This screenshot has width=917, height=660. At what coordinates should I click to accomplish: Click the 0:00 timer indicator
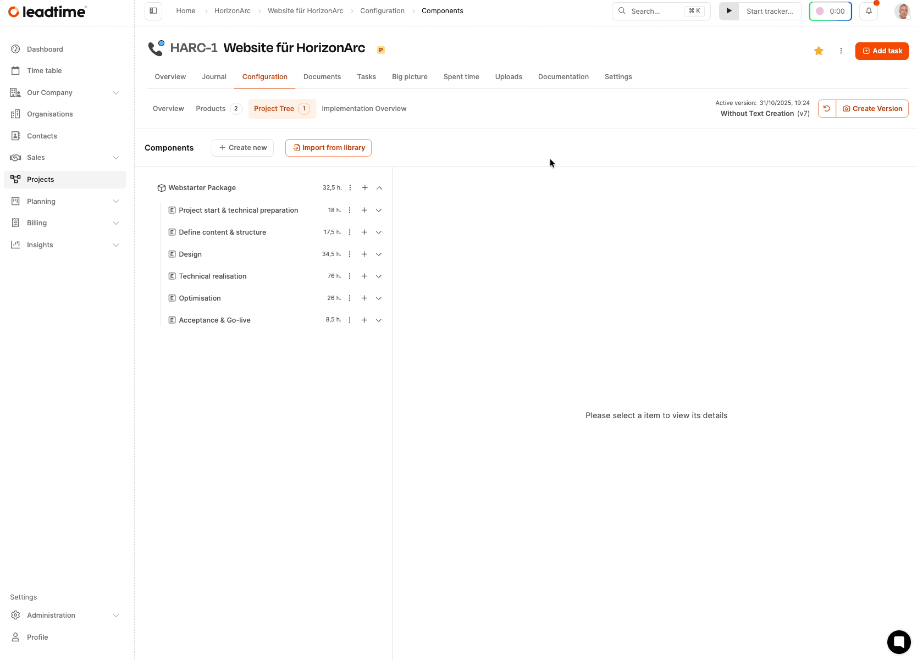pos(830,11)
